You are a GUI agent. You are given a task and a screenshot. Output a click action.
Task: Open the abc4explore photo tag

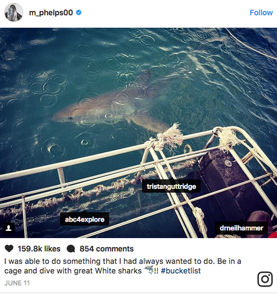pyautogui.click(x=84, y=219)
